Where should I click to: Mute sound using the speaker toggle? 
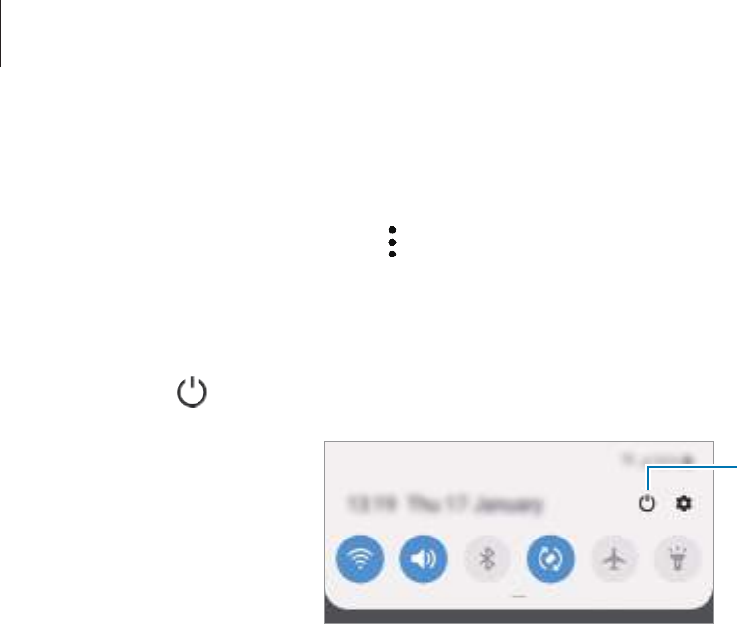click(423, 559)
